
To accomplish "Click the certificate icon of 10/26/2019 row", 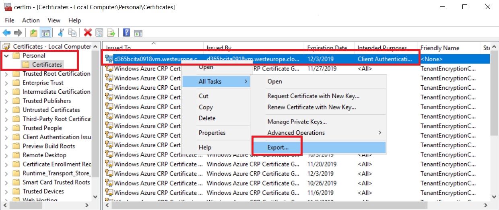I will tap(109, 183).
